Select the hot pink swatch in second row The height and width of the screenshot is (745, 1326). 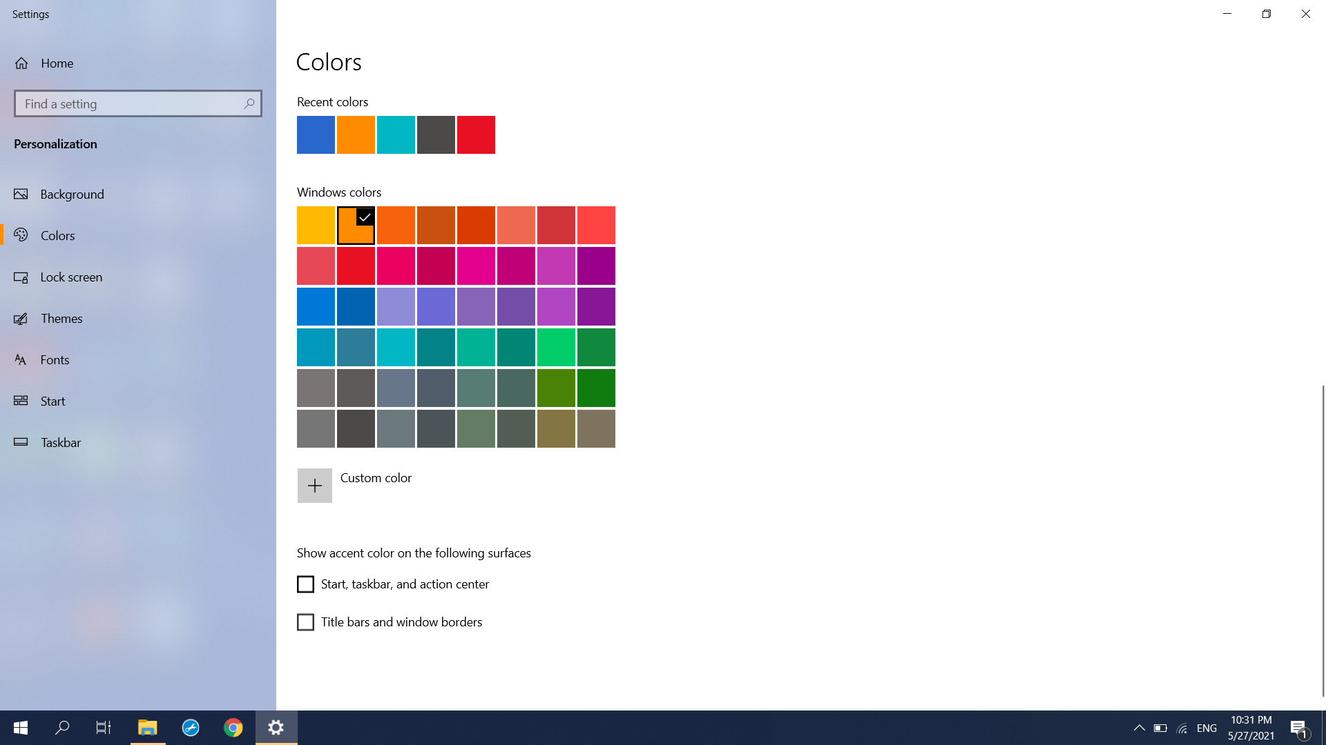(476, 266)
